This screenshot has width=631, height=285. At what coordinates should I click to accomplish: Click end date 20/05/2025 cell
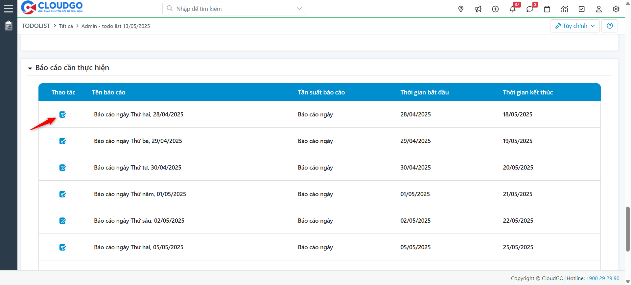click(x=518, y=168)
